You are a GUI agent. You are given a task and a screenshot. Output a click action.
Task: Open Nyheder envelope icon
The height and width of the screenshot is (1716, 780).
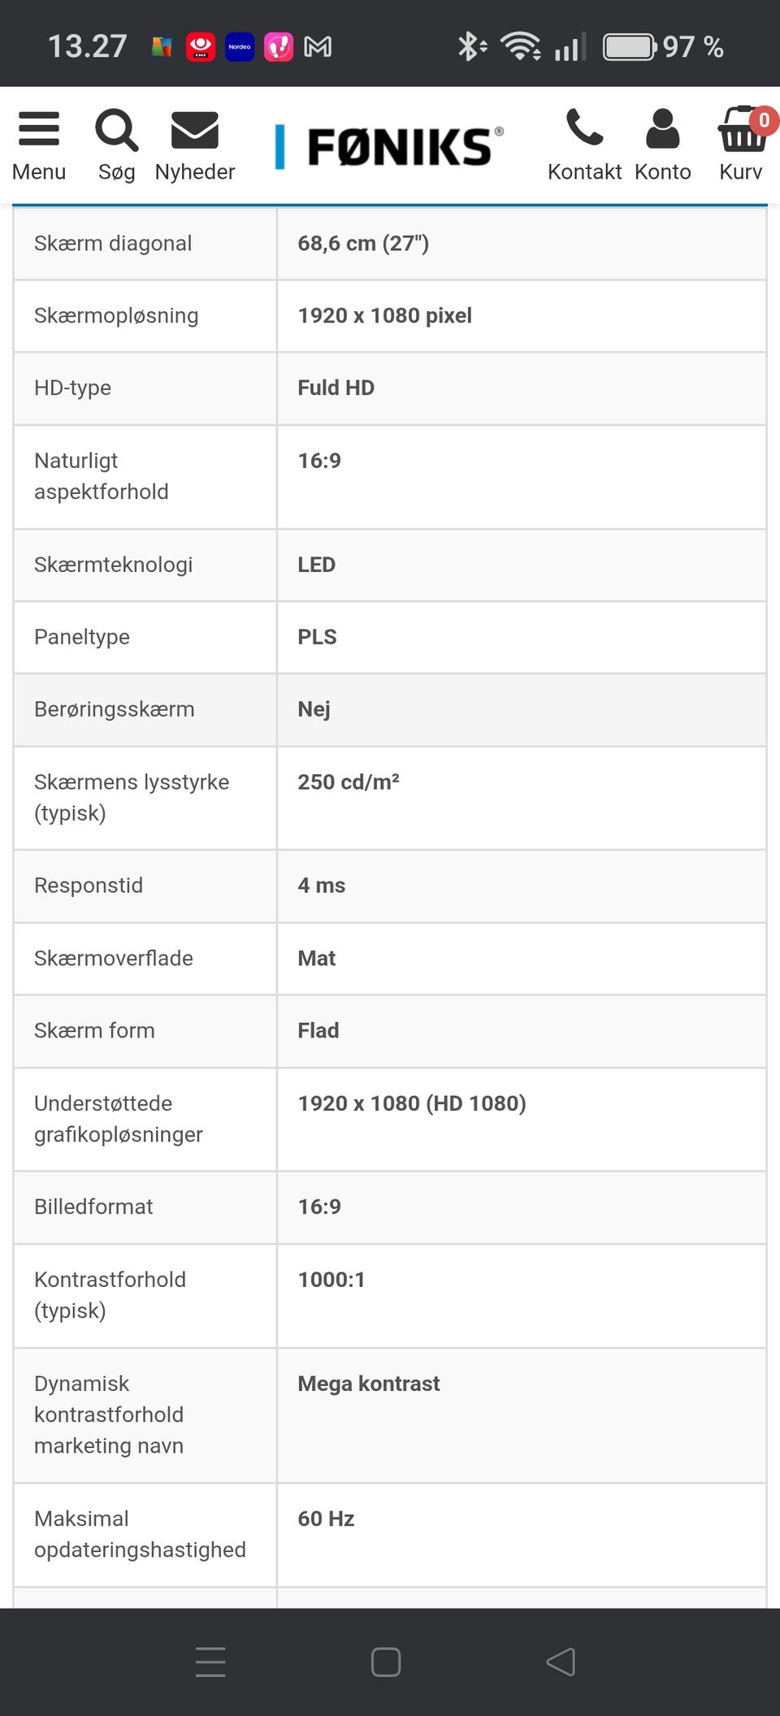click(x=195, y=130)
